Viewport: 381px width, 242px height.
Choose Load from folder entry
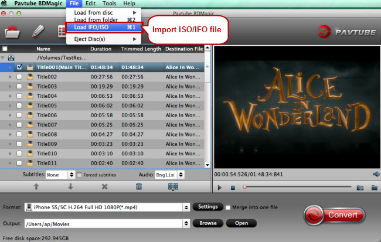(x=104, y=20)
